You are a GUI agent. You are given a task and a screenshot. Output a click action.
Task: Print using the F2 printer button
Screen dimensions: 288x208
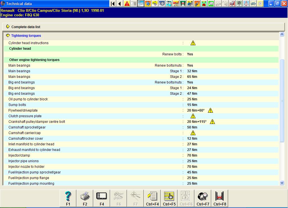pyautogui.click(x=85, y=198)
